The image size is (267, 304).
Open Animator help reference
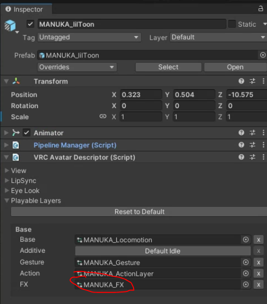tap(241, 133)
